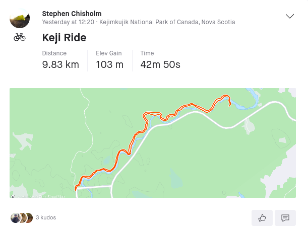Give kudos with the thumbs-up button

(x=262, y=218)
